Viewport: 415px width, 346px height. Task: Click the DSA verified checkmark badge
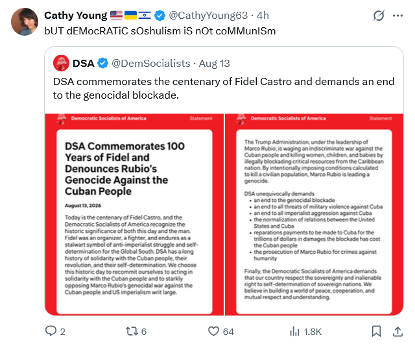(x=102, y=64)
